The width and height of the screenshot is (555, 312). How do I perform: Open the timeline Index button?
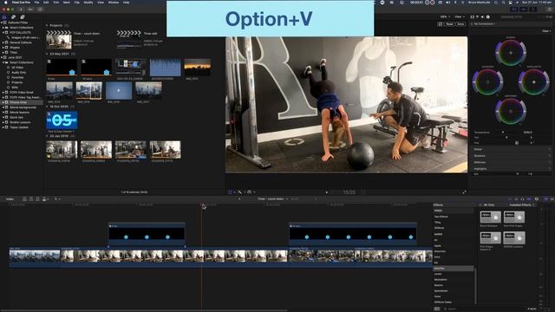coord(10,198)
